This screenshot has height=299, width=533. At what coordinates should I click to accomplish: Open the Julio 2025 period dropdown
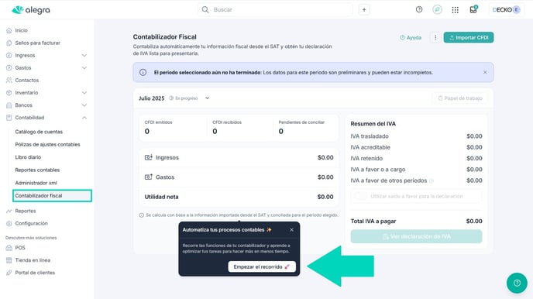point(207,98)
